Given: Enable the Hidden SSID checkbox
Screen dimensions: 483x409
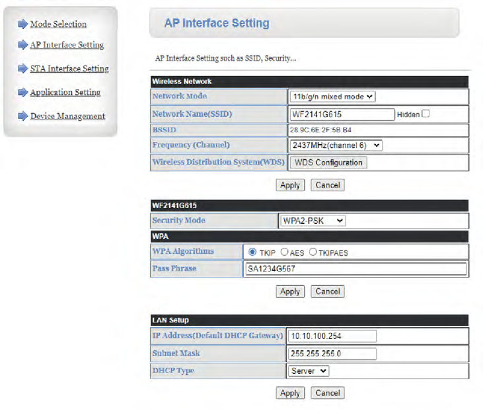Looking at the screenshot, I should click(x=426, y=114).
